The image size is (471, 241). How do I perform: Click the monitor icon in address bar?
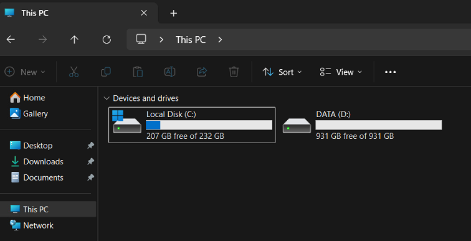[x=141, y=39]
